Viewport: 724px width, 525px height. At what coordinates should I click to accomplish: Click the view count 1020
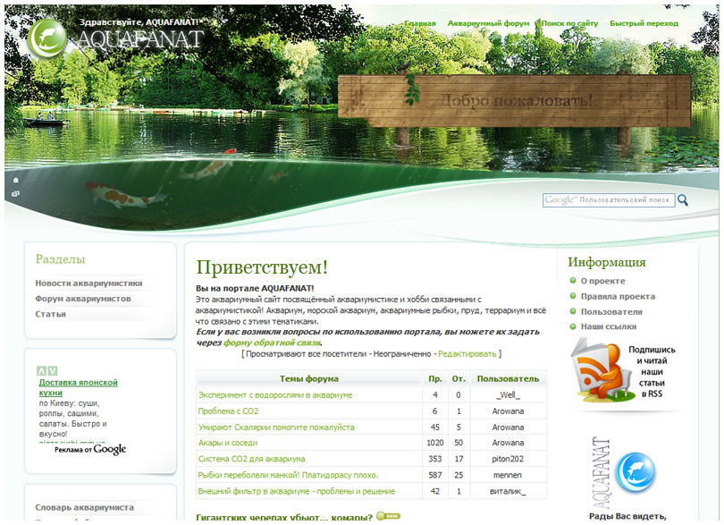(x=435, y=443)
